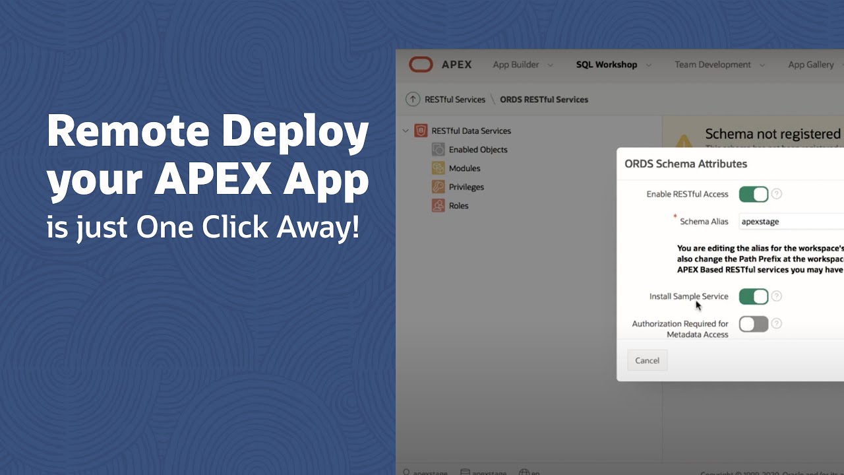Expand the Team Development dropdown arrow
Image resolution: width=844 pixels, height=475 pixels.
coord(762,65)
